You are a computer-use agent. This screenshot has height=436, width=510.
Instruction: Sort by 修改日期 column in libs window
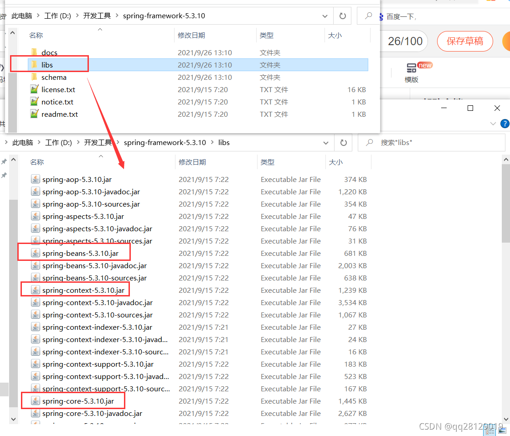click(x=192, y=162)
